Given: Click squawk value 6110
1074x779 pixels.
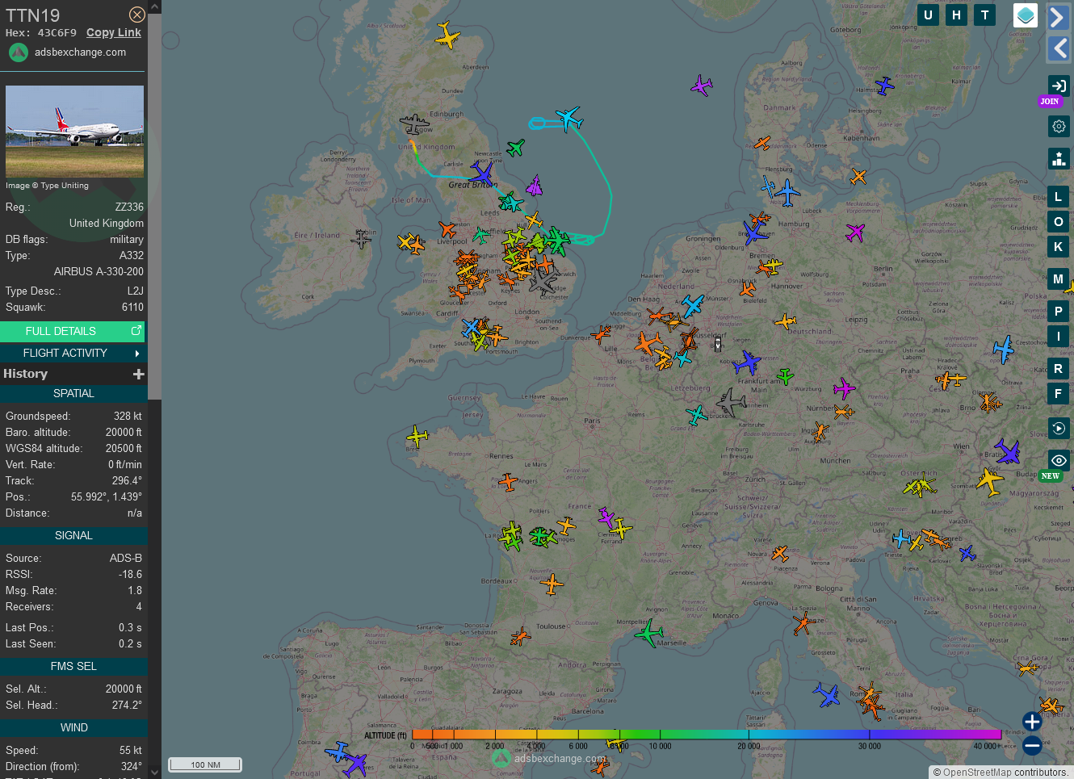Looking at the screenshot, I should click(132, 308).
